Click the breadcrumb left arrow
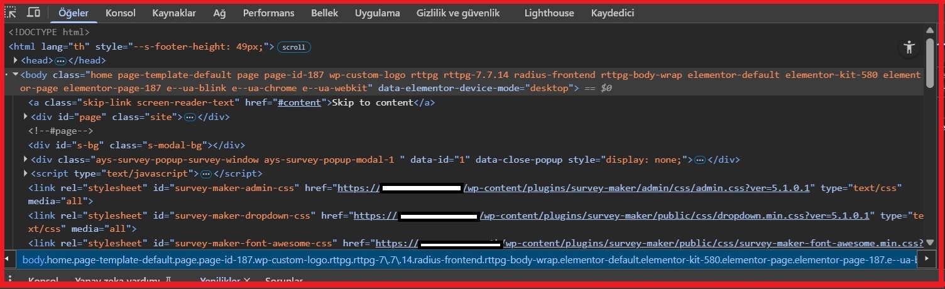945x289 pixels. point(8,259)
